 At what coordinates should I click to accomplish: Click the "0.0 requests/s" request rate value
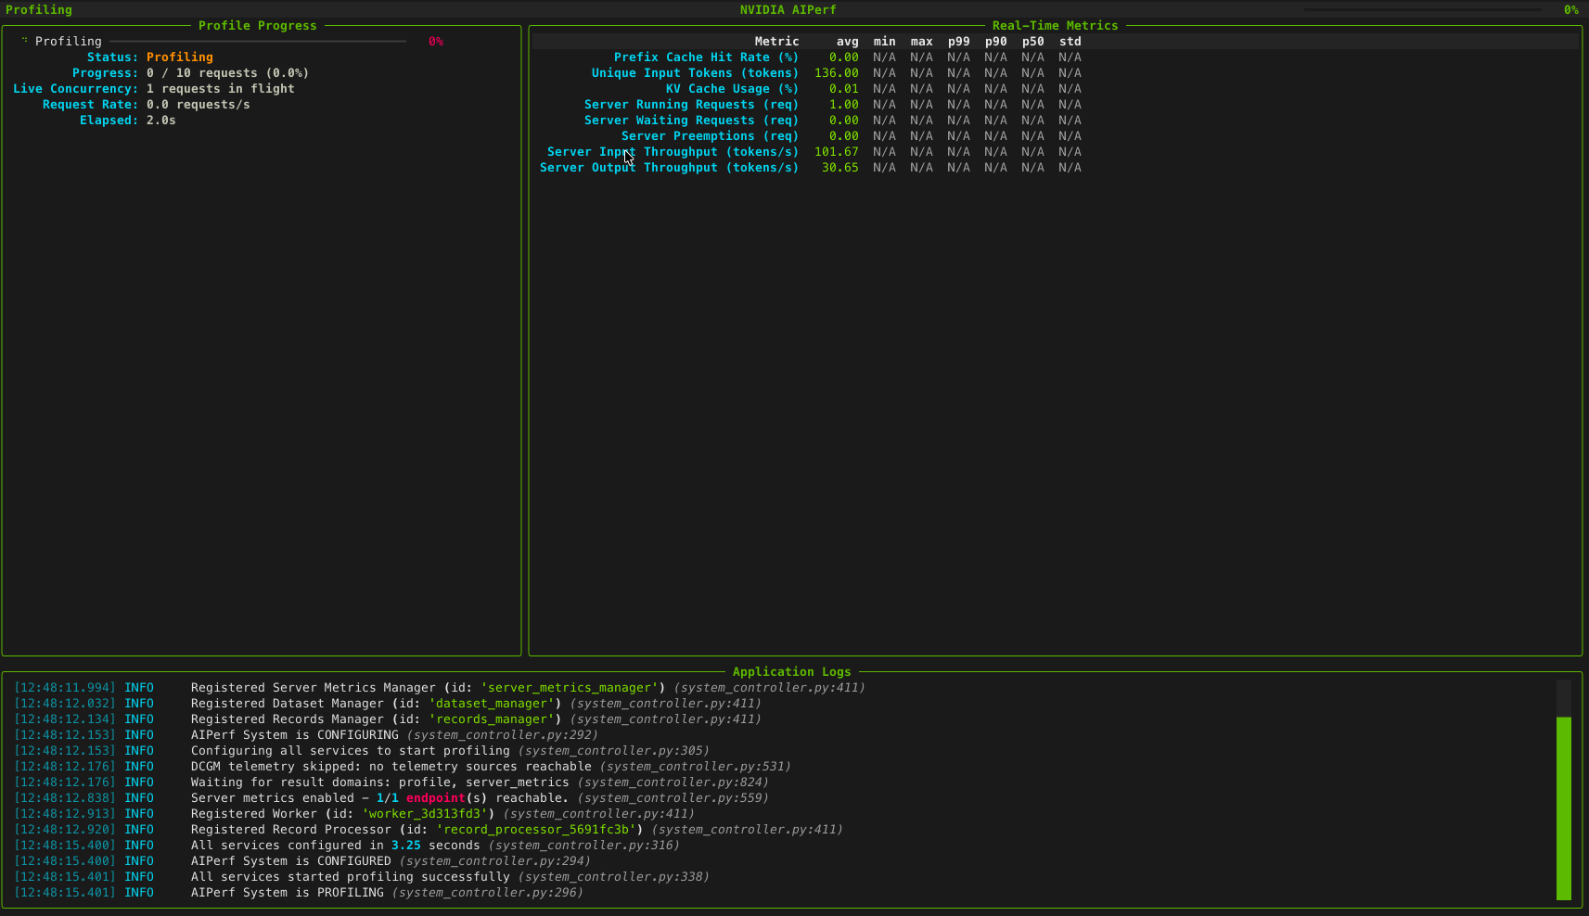click(199, 105)
